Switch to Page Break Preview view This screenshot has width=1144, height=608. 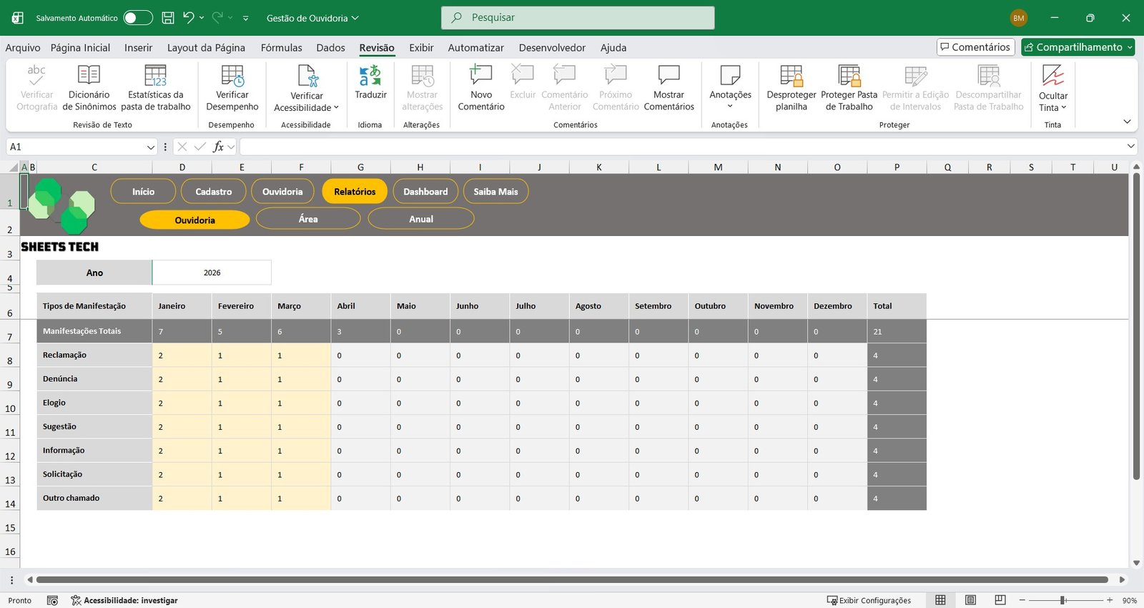1000,600
